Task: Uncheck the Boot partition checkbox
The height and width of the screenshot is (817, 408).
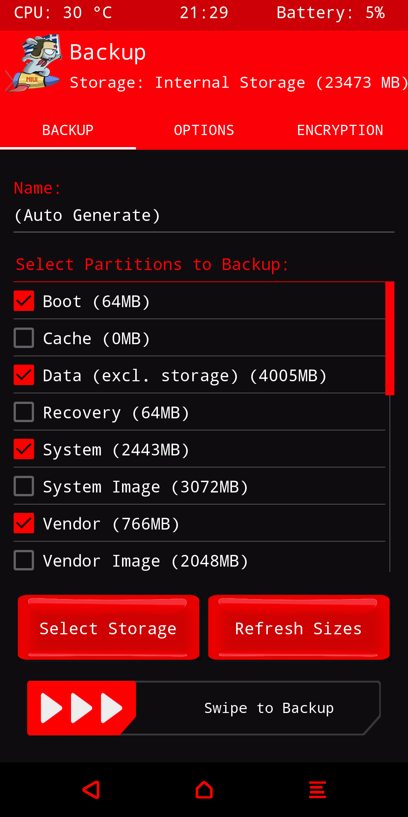Action: (x=24, y=301)
